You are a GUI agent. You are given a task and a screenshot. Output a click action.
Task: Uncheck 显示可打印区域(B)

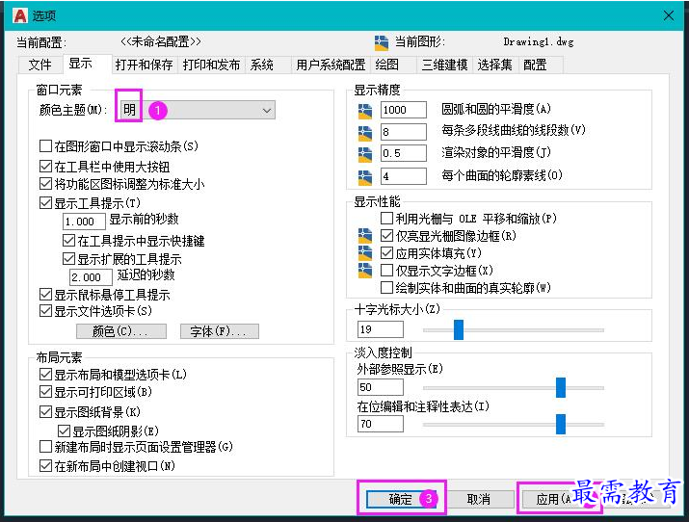pos(45,392)
